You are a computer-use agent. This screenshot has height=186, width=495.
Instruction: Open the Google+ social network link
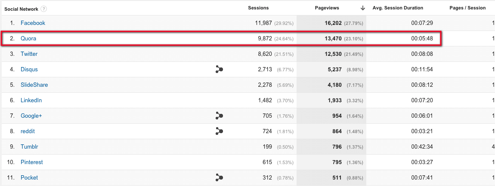(31, 116)
